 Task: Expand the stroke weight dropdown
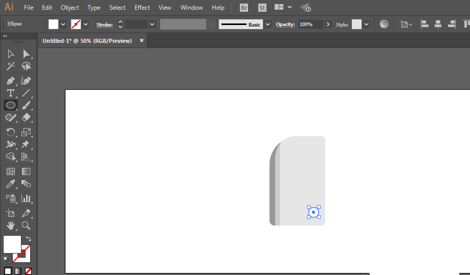tap(152, 24)
